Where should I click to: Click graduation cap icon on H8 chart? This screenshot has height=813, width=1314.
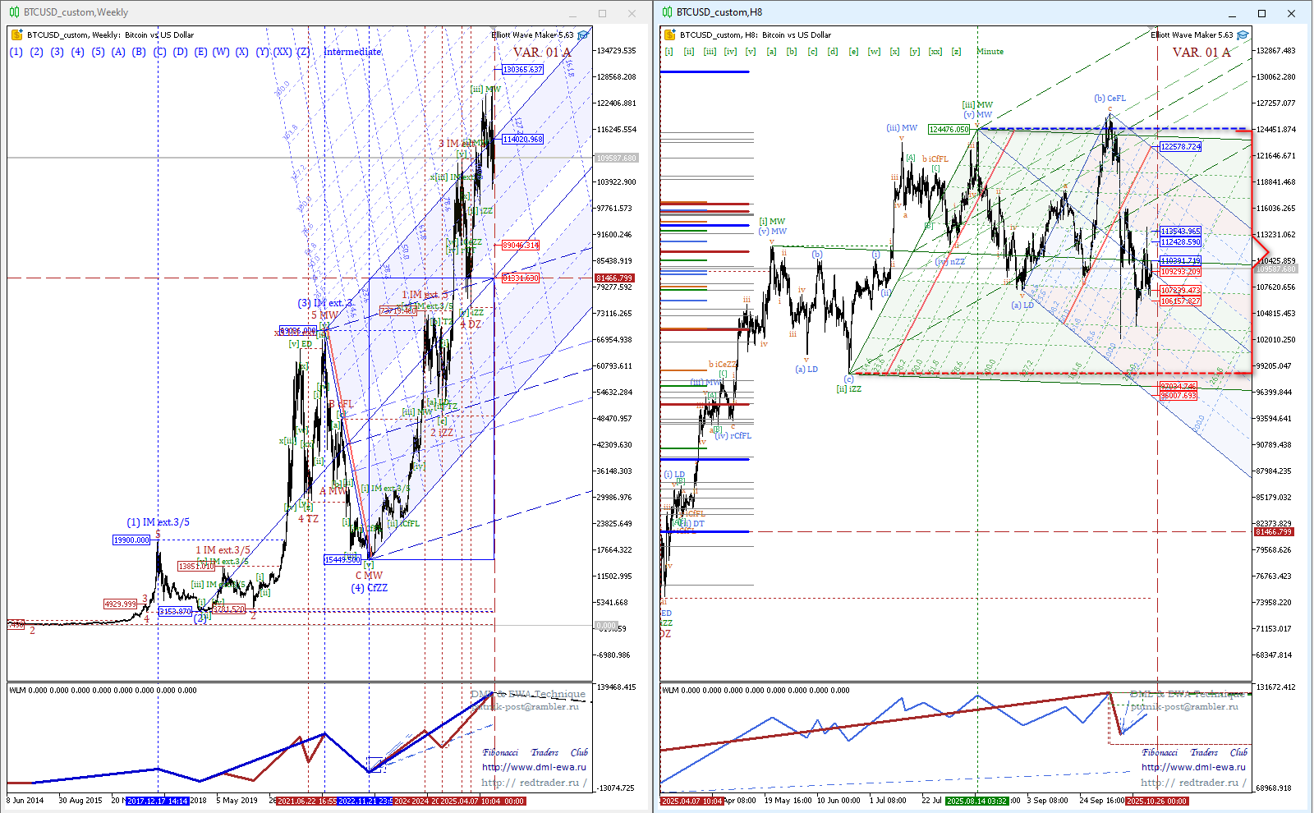(x=1243, y=35)
